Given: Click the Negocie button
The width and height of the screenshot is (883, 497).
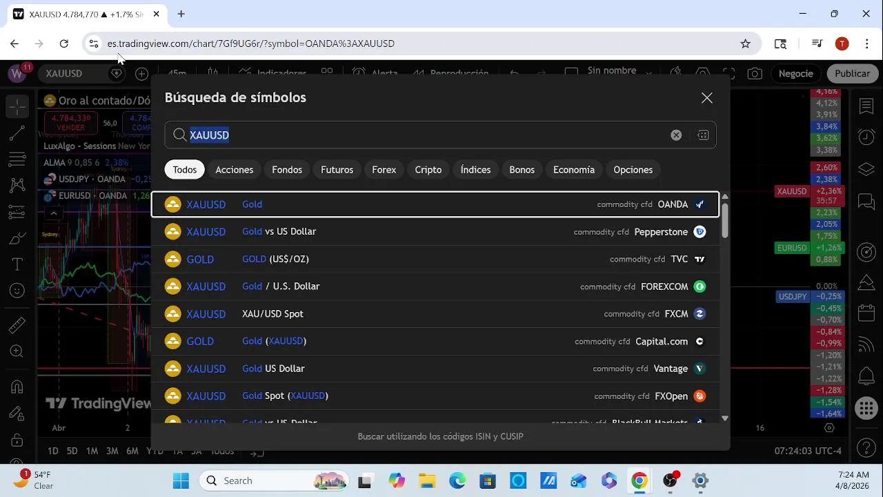Looking at the screenshot, I should (795, 73).
